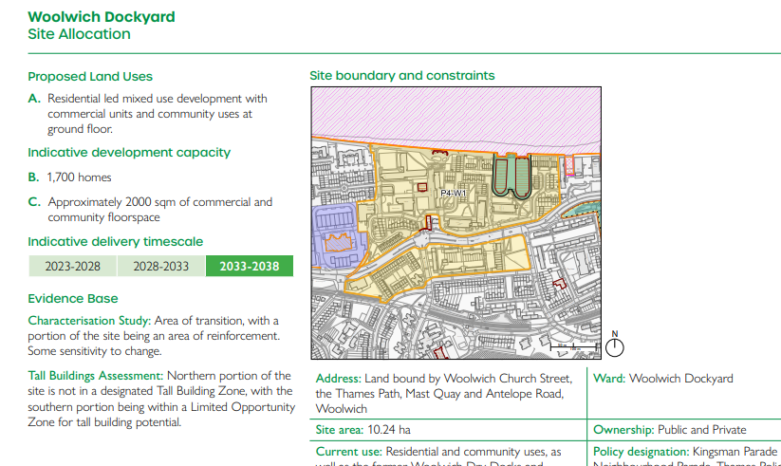Viewport: 781px width, 466px height.
Task: Click the green dry docks shape on map
Action: (x=511, y=177)
